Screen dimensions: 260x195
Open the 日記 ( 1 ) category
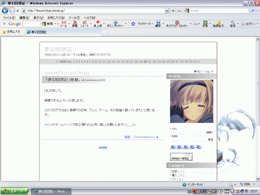click(x=178, y=171)
